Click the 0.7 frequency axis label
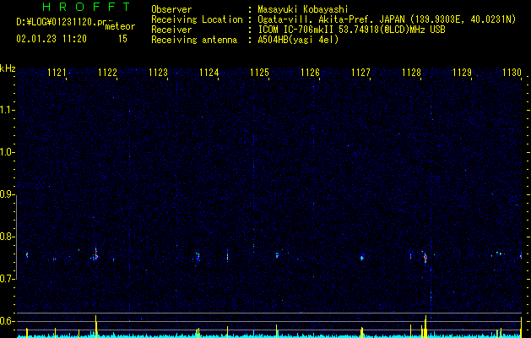 coord(7,279)
